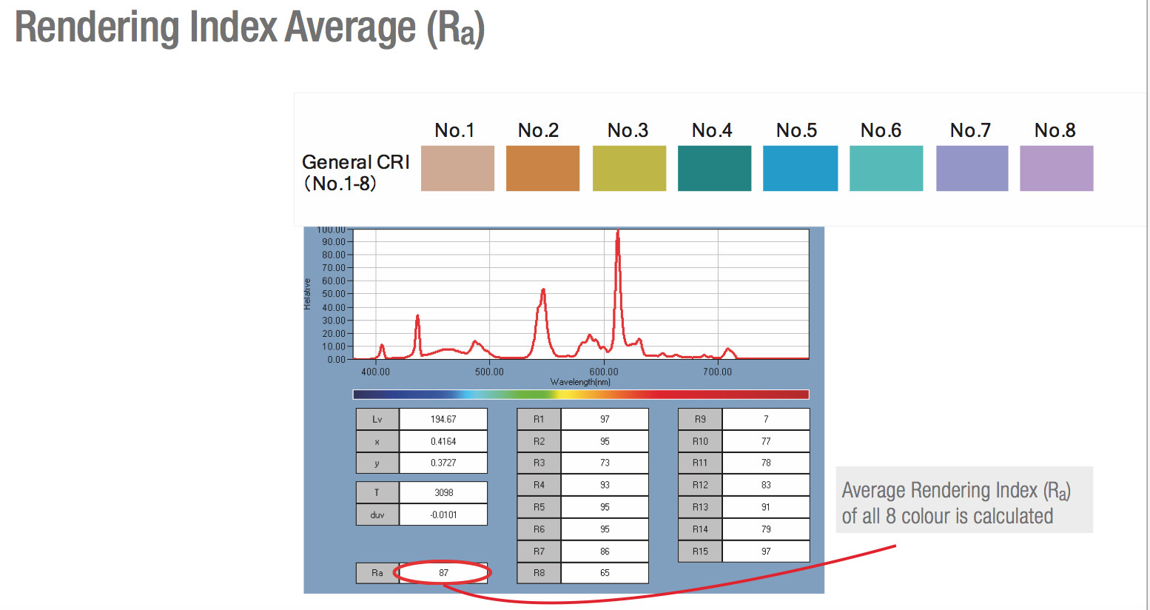Viewport: 1150px width, 610px height.
Task: Select the T color temperature value 3098
Action: [x=443, y=492]
